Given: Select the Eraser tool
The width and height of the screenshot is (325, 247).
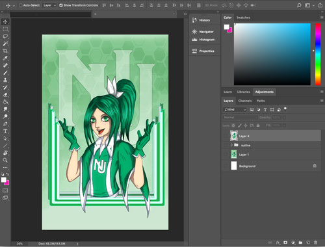Looking at the screenshot, I should tap(5, 95).
